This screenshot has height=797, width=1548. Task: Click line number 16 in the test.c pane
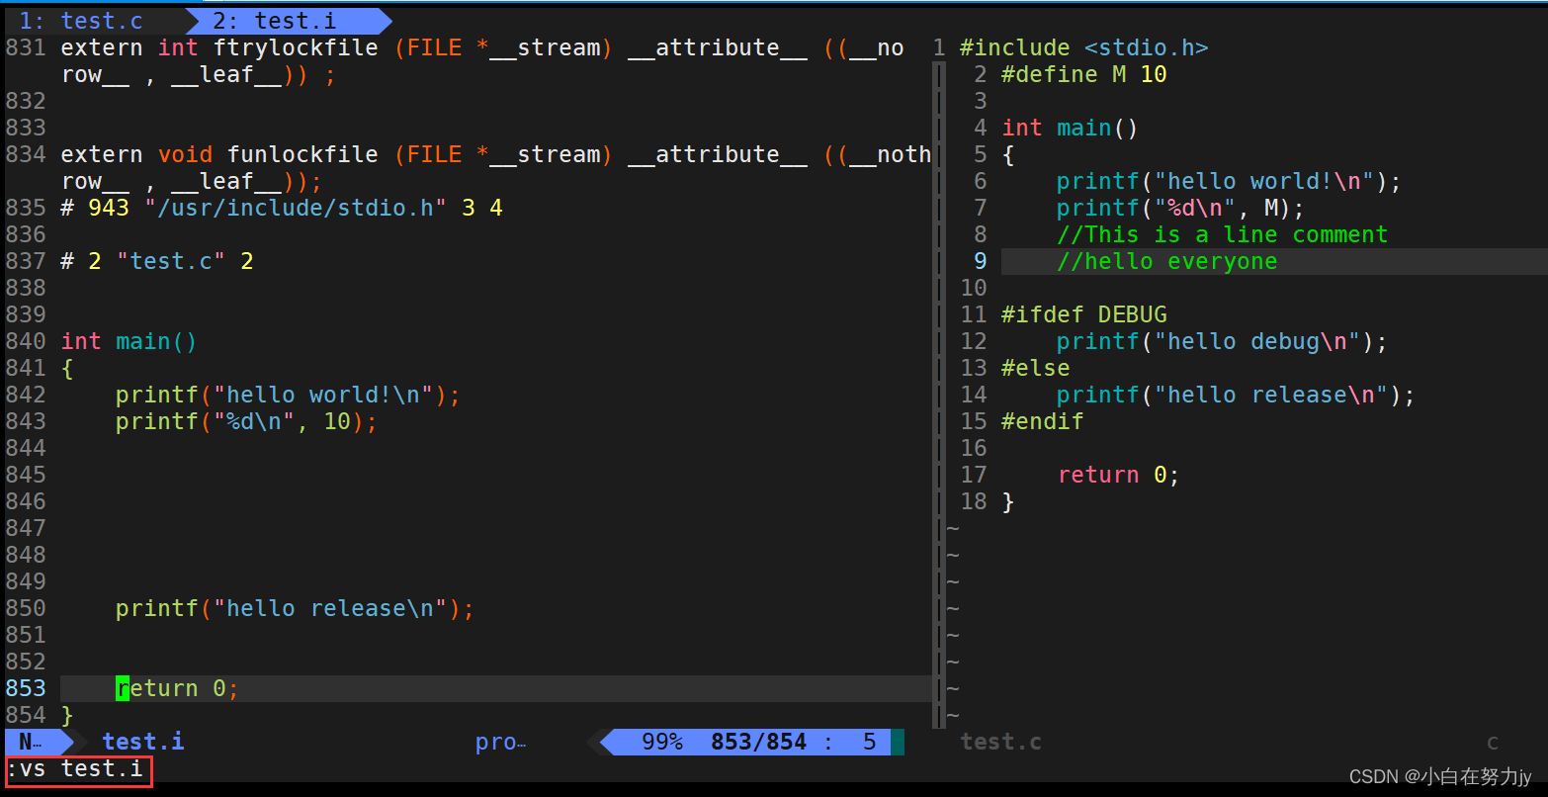[974, 448]
